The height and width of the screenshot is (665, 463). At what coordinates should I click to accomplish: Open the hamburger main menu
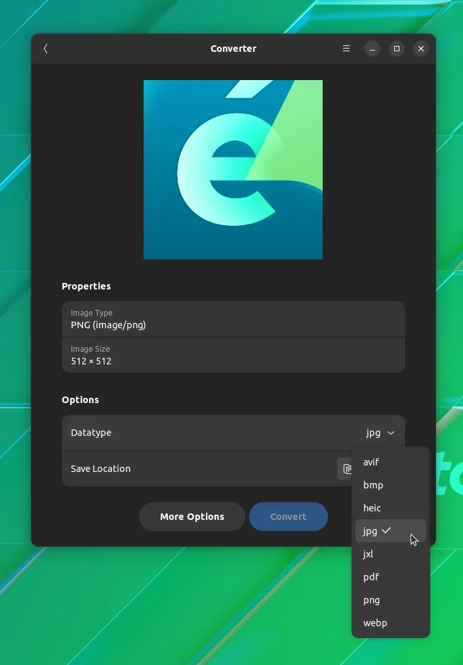coord(346,49)
